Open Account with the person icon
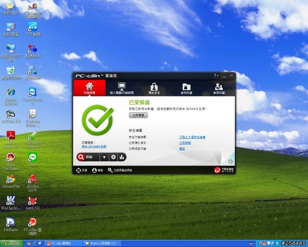 [x=97, y=170]
